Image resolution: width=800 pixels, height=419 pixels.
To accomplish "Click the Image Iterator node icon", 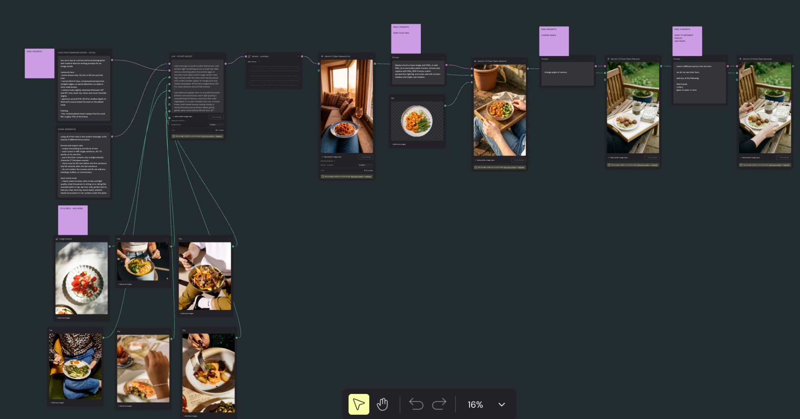I will 57,239.
